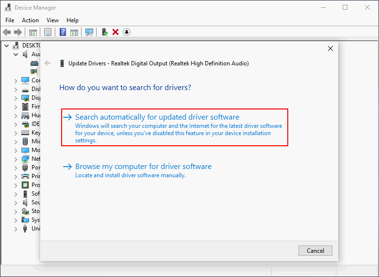Select the first audio device icon under Audio

(34, 63)
